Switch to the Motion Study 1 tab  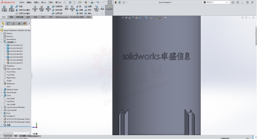click(x=33, y=136)
